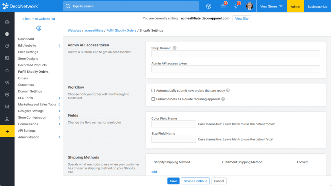
Task: Go to Fulfill Shopify Orders breadcrumb
Action: (x=122, y=30)
